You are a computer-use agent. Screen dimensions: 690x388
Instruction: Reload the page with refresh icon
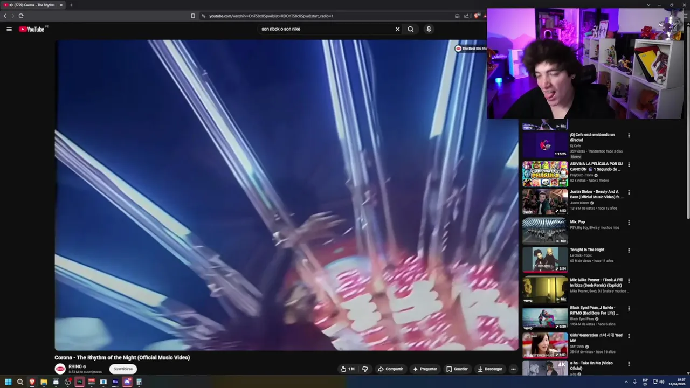(x=20, y=16)
